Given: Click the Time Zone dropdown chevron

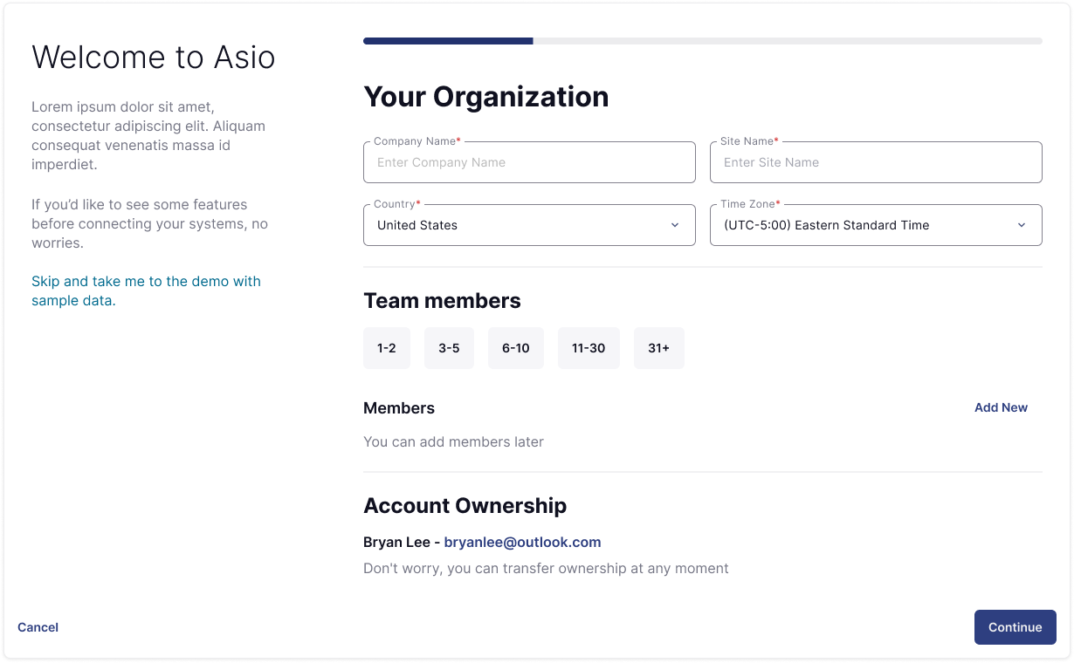Looking at the screenshot, I should point(1022,225).
